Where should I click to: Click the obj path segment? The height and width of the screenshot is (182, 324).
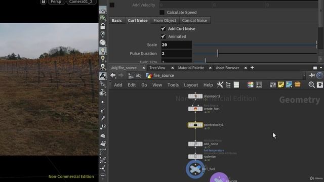tap(135, 75)
